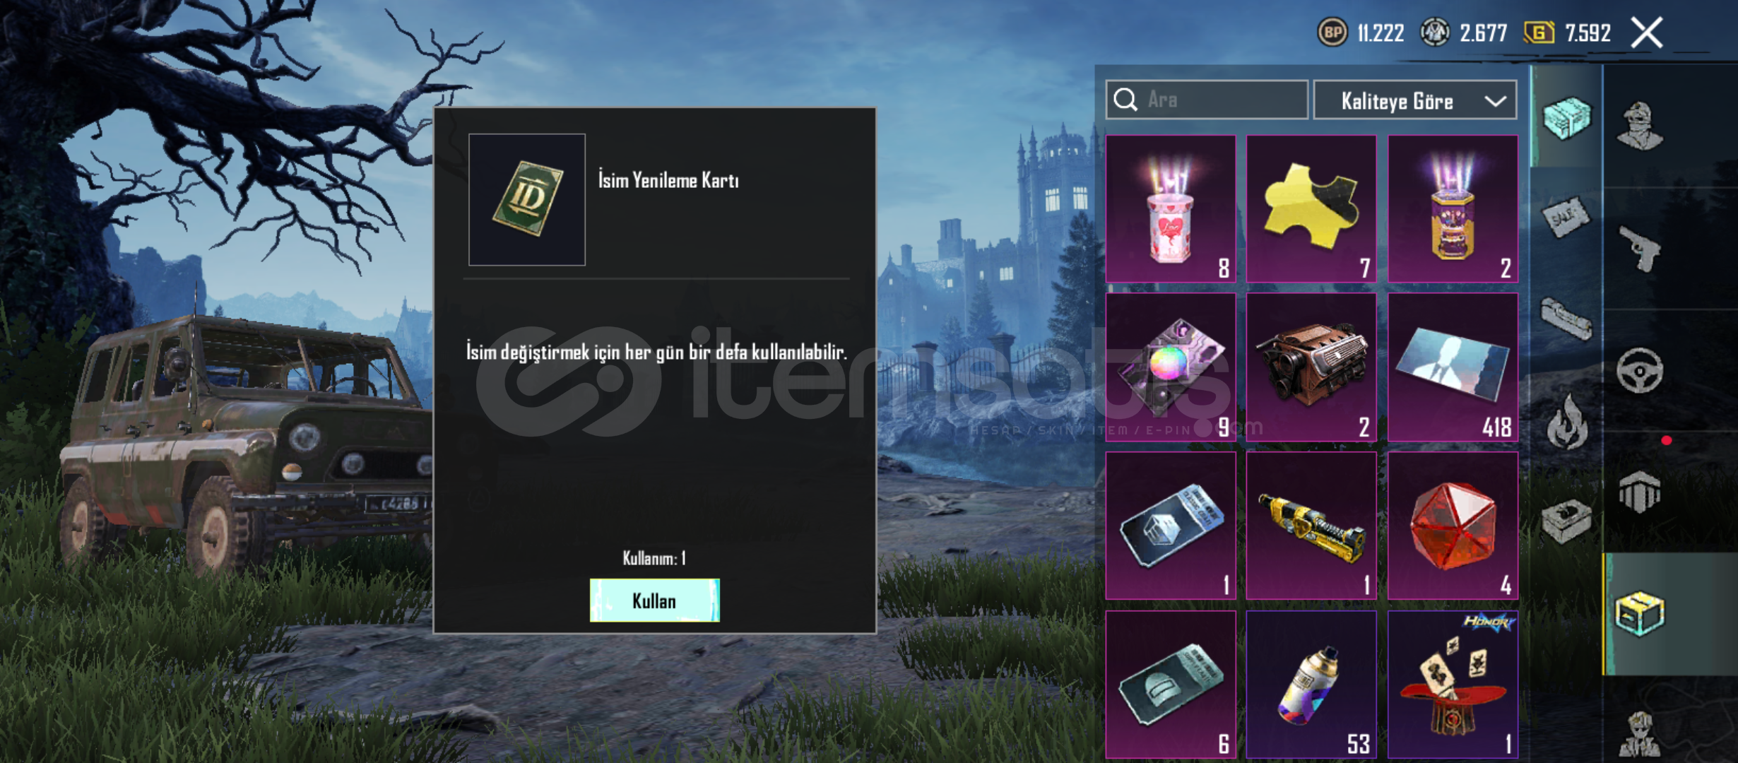Expand the Kaliteye Göre sort dropdown

coord(1415,100)
